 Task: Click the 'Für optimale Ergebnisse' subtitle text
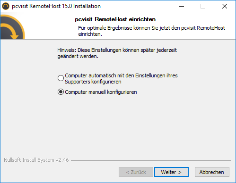click(x=151, y=31)
